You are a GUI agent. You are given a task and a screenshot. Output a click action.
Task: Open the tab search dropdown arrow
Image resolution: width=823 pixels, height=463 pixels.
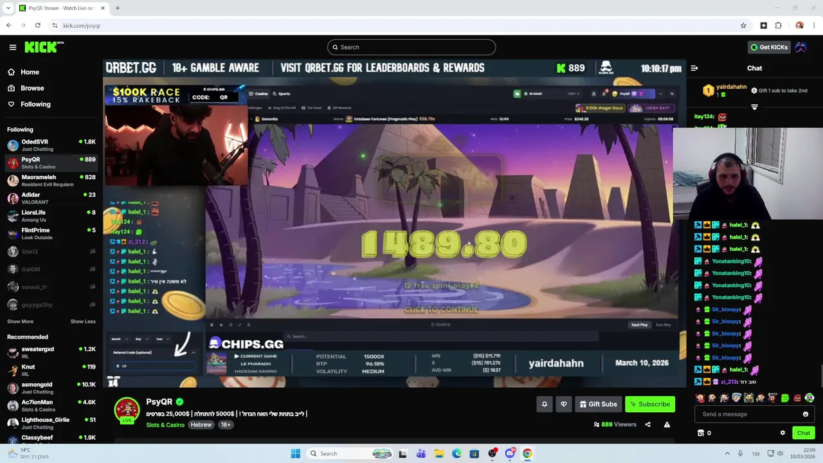(x=8, y=8)
